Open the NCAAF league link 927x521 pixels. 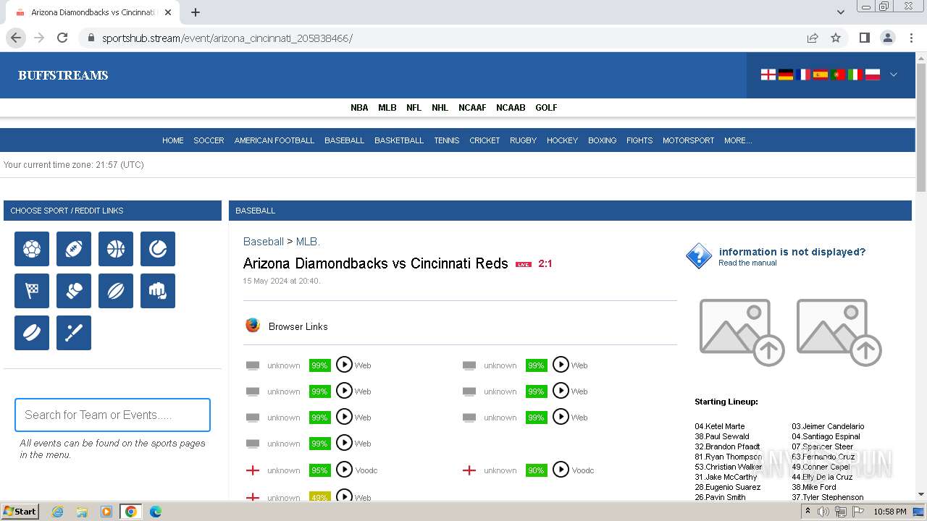472,107
